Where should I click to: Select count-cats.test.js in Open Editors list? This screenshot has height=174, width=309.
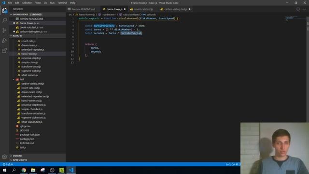38,27
